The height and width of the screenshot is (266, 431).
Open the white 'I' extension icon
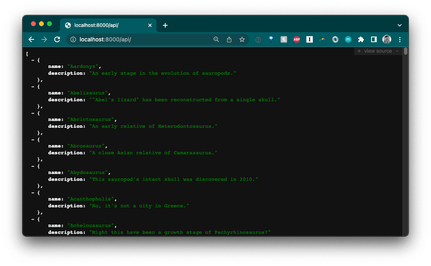pos(310,39)
